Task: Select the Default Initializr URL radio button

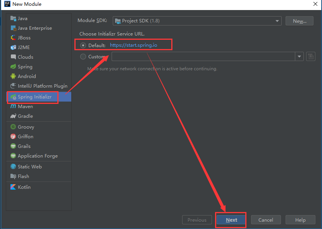Action: (83, 45)
